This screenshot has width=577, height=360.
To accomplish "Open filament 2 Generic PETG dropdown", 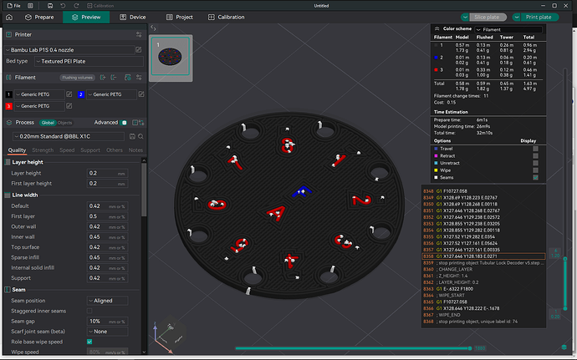I will [x=111, y=94].
